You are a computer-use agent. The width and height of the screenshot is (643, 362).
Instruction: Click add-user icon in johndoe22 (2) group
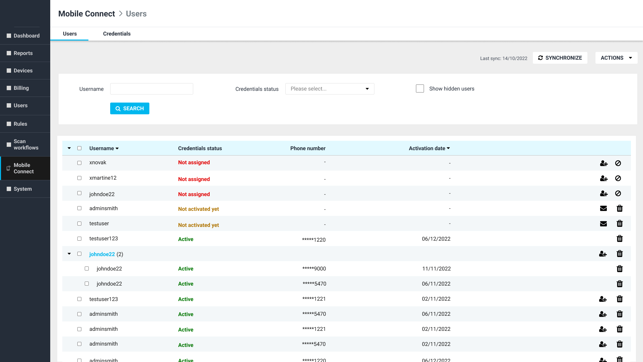point(602,254)
